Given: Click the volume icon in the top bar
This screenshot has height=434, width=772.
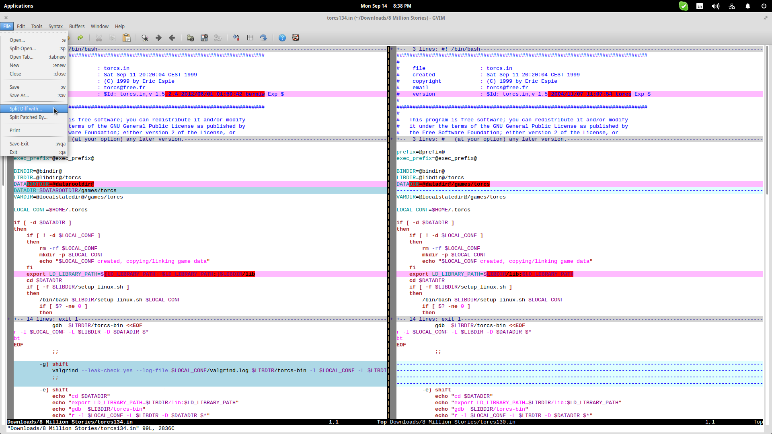Looking at the screenshot, I should [x=715, y=6].
